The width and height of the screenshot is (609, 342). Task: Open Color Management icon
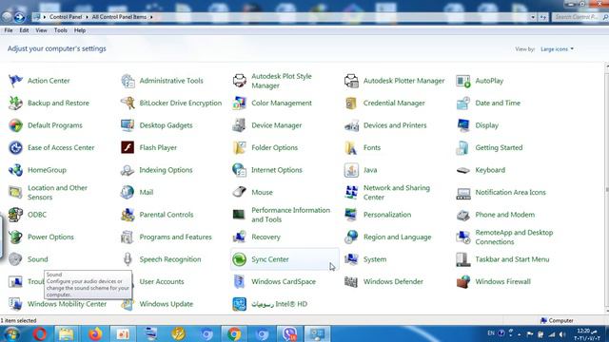pyautogui.click(x=239, y=104)
